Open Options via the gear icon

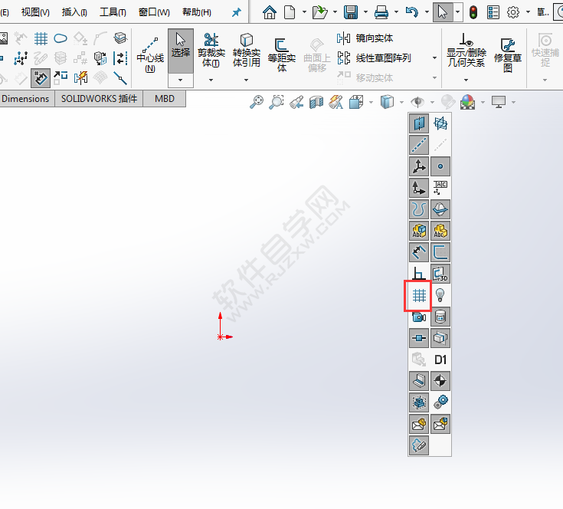tap(512, 12)
